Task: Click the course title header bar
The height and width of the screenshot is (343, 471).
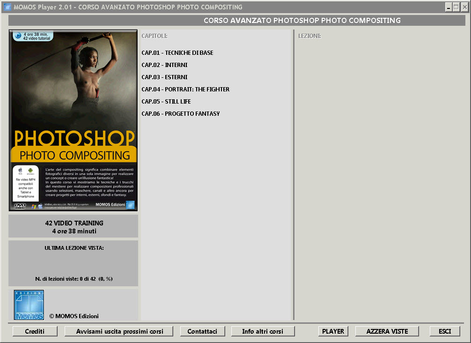Action: click(x=237, y=21)
